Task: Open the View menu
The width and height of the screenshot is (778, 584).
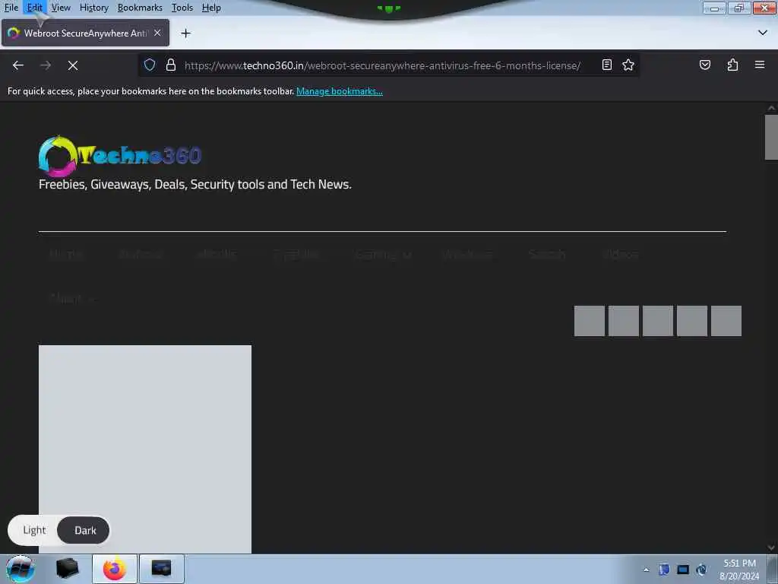Action: point(61,8)
